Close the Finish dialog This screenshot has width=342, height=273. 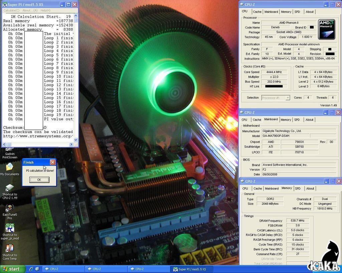click(53, 162)
